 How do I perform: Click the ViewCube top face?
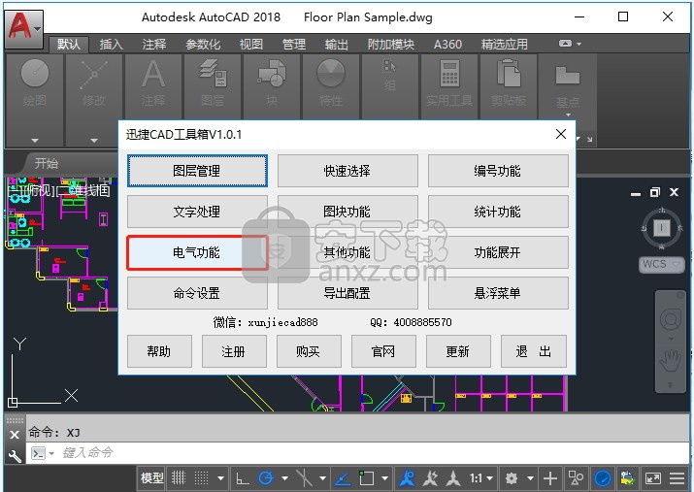661,228
